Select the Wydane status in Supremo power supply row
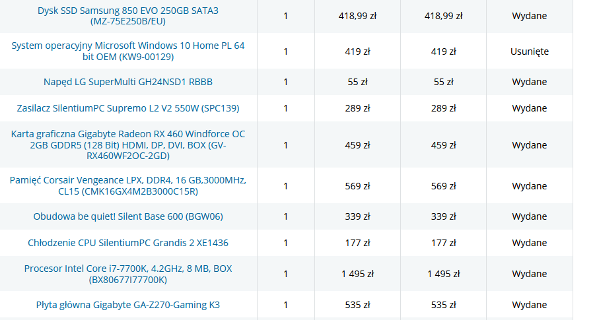 click(x=530, y=108)
